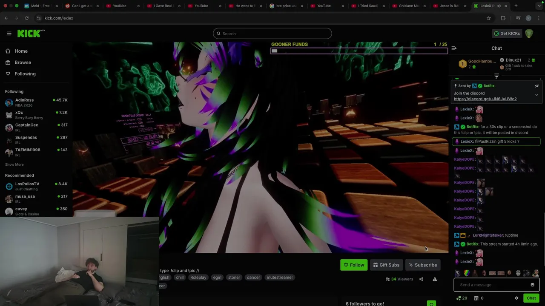This screenshot has width=545, height=306.
Task: Hide the pinned BotRix message
Action: pyautogui.click(x=536, y=86)
